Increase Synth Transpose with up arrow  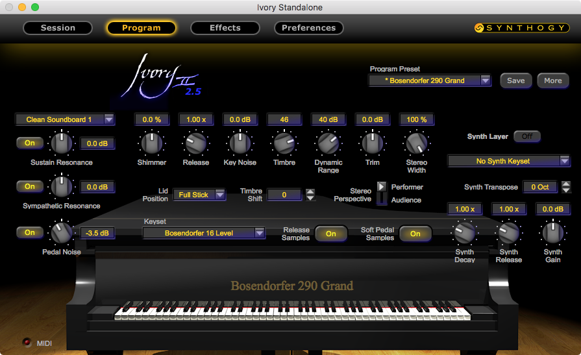click(566, 184)
